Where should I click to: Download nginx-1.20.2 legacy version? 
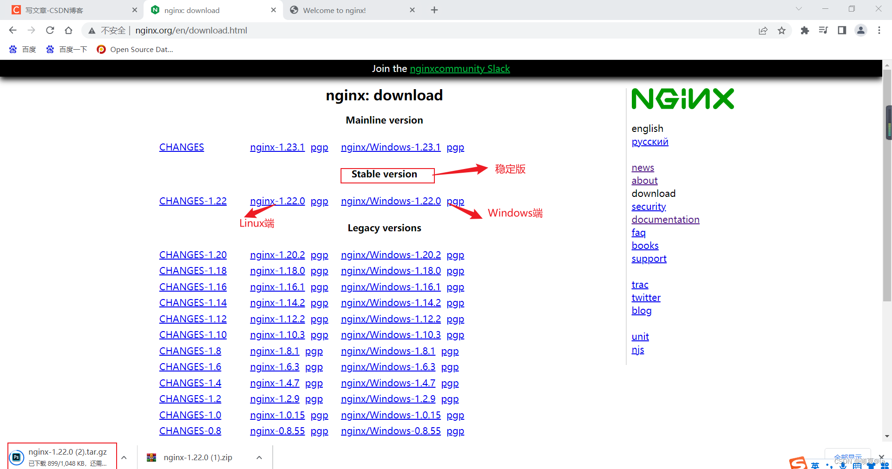coord(277,255)
